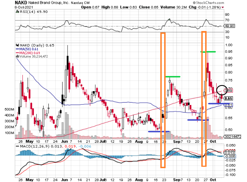247x182 pixels.
Task: Click the 0.75 price axis label
Action: coord(228,80)
